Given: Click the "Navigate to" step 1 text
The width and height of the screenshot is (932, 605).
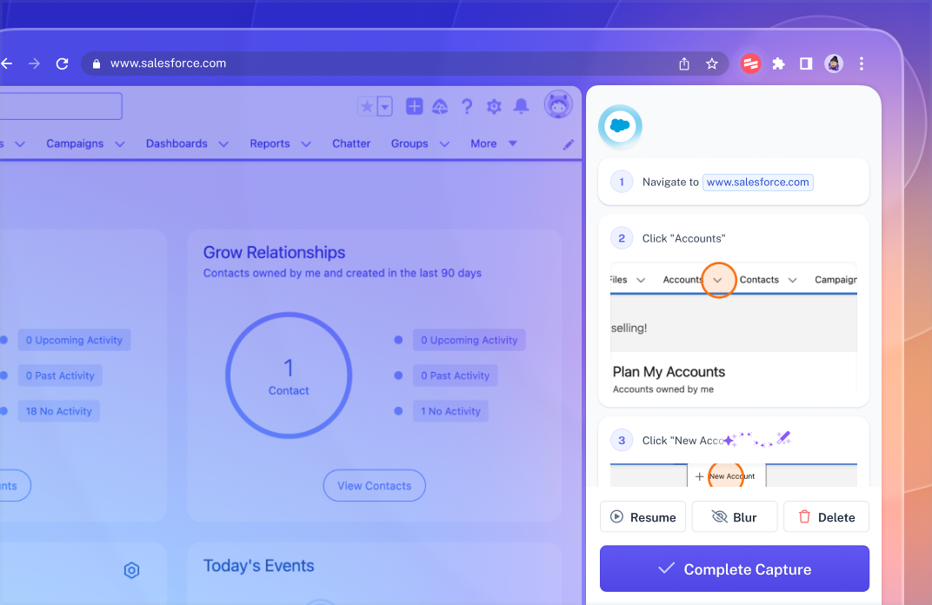Looking at the screenshot, I should [x=670, y=183].
